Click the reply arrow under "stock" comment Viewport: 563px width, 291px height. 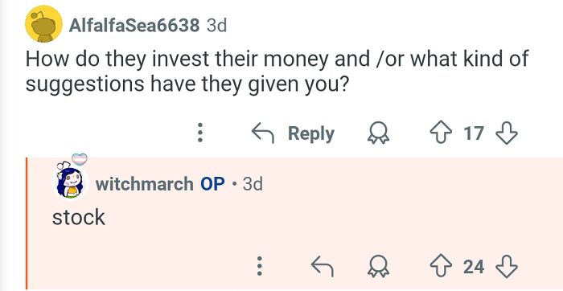click(322, 267)
